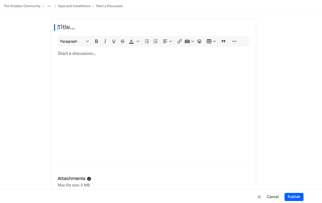
Task: Toggle bold formatting in the editor toolbar
Action: (x=96, y=41)
